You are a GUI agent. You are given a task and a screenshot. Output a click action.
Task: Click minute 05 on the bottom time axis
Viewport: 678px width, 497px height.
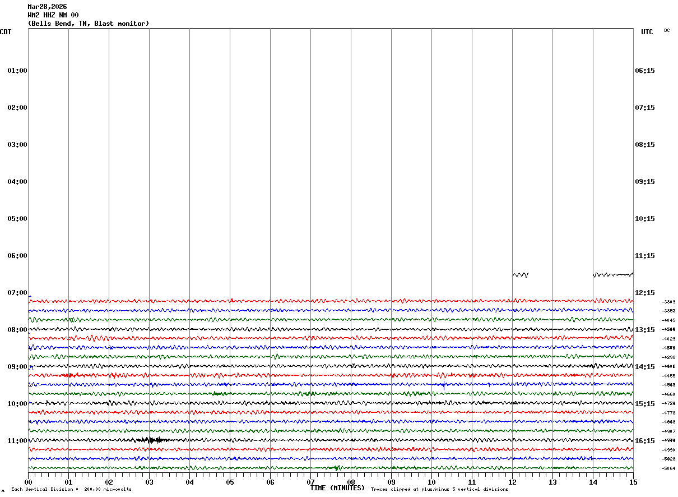(230, 482)
